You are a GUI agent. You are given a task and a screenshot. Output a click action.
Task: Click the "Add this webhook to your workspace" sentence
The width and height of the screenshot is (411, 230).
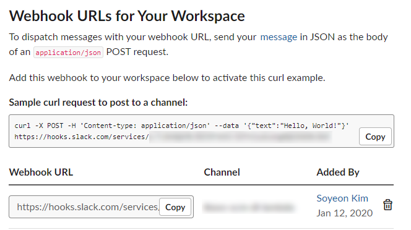click(167, 78)
